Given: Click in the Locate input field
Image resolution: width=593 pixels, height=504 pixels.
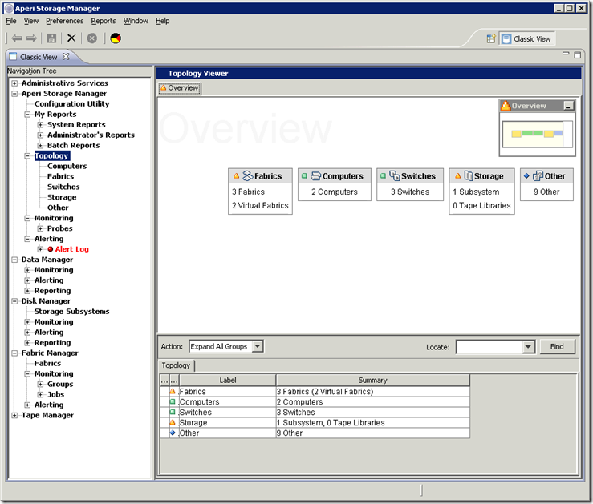Looking at the screenshot, I should click(x=489, y=347).
